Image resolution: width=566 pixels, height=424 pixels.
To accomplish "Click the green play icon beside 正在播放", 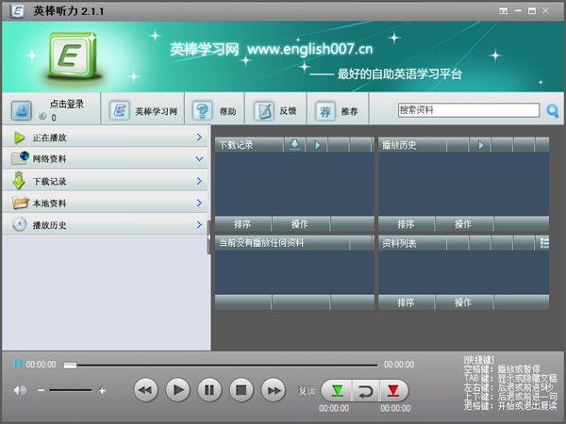I will coord(19,138).
